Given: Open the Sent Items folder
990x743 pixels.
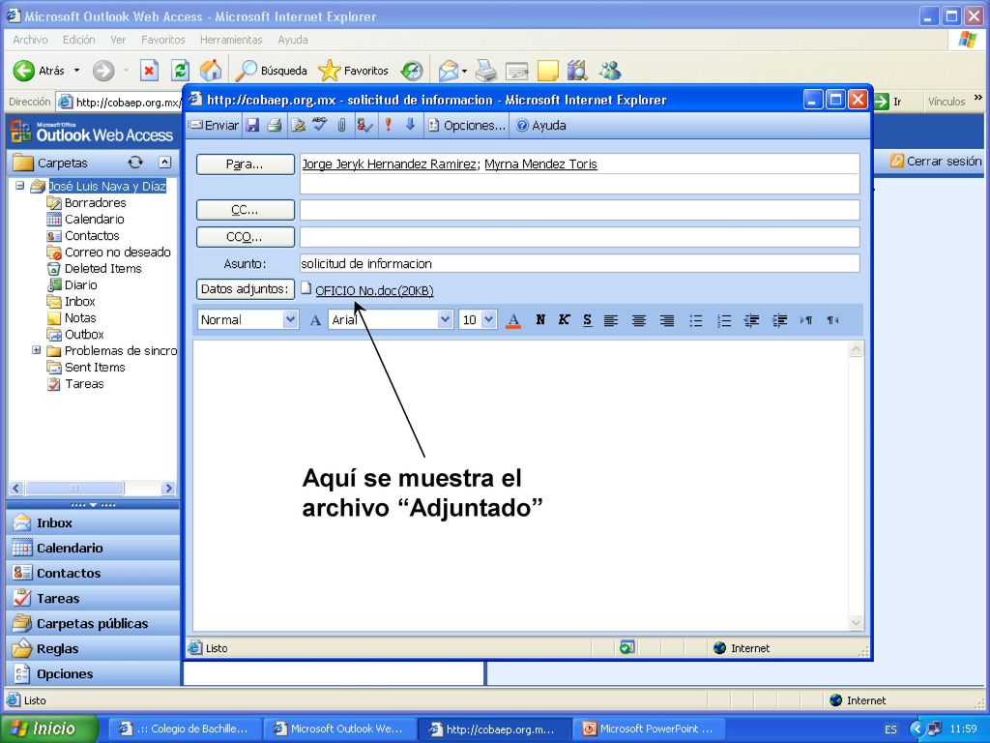Looking at the screenshot, I should tap(95, 367).
